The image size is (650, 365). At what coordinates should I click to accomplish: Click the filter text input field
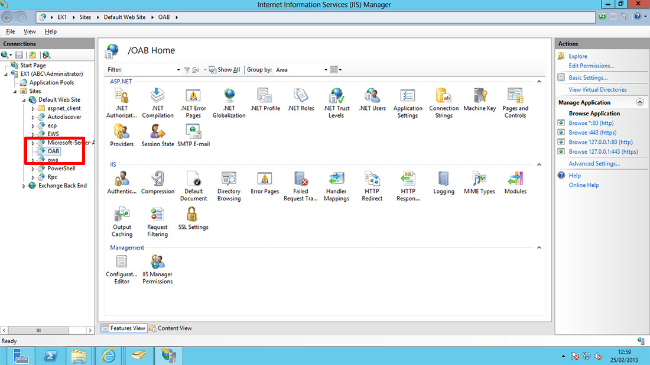point(150,70)
